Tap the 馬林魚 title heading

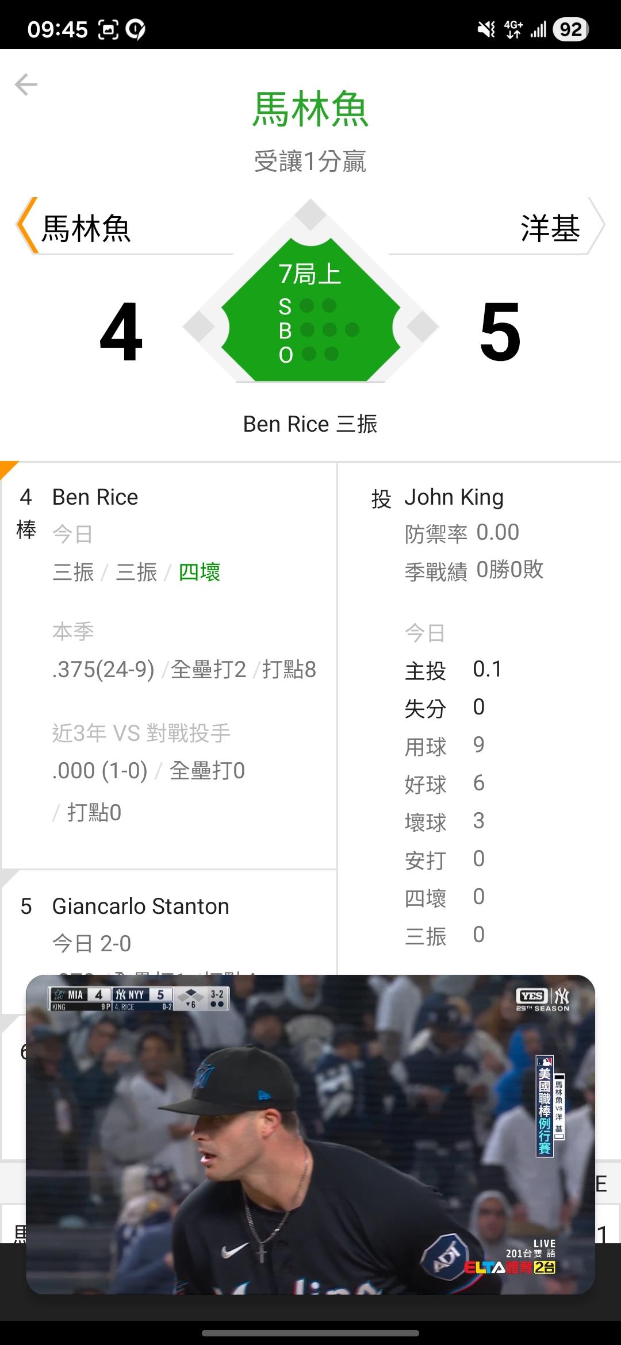(x=310, y=109)
